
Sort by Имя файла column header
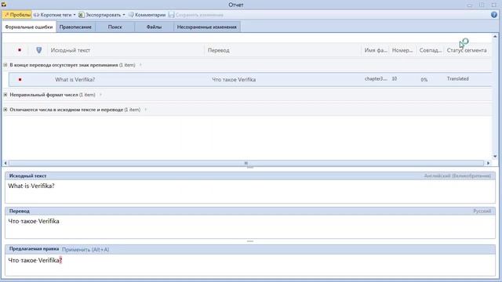376,50
